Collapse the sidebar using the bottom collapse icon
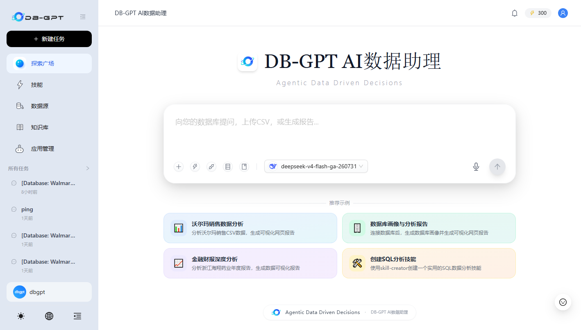The width and height of the screenshot is (581, 330). [x=77, y=316]
